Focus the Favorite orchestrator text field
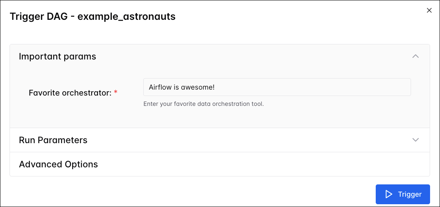 coord(277,87)
